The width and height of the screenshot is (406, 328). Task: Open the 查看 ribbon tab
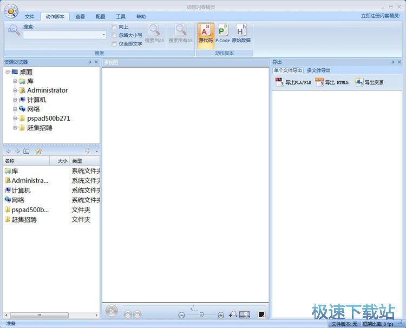tap(80, 17)
